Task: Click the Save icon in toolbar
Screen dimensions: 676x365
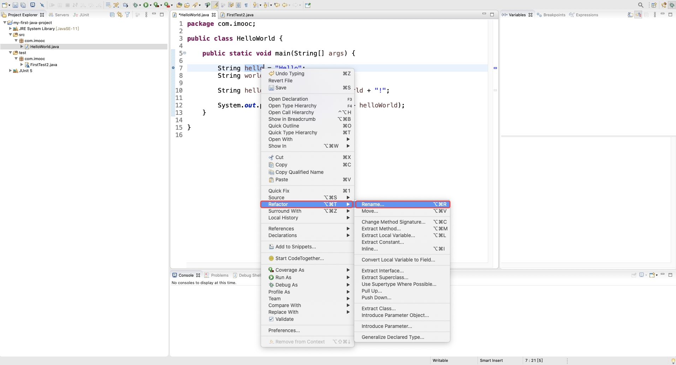Action: 15,5
